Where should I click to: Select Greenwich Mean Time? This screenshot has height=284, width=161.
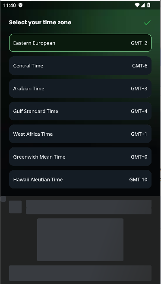80,156
